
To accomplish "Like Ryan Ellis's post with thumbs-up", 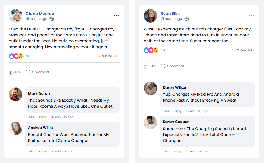I will point(150,66).
